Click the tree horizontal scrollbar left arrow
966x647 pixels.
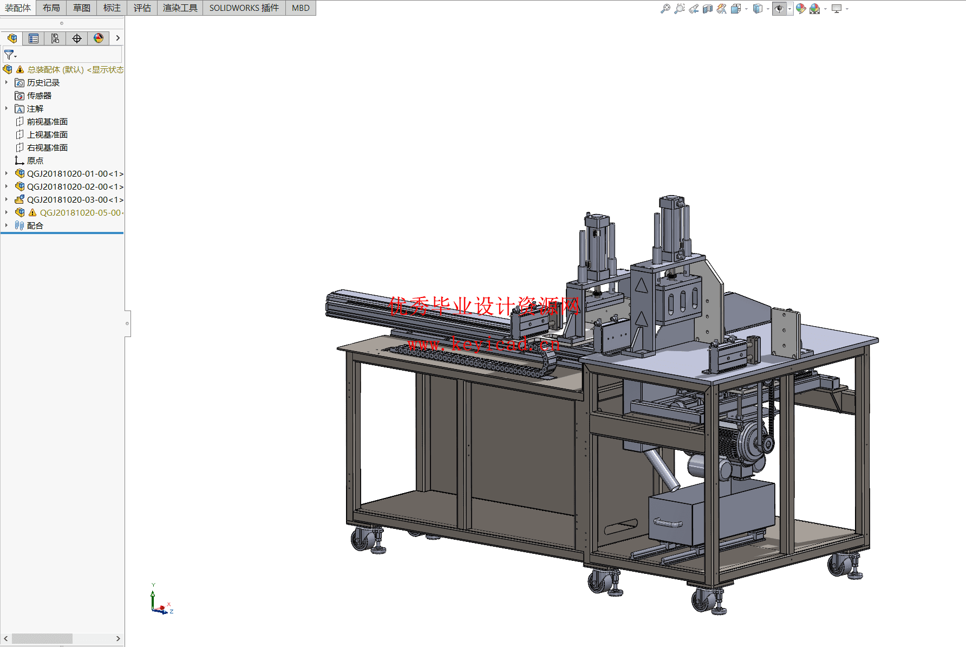click(x=6, y=639)
